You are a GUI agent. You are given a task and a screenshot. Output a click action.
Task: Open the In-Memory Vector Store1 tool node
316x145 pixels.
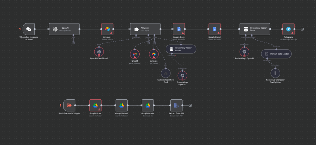point(181,49)
